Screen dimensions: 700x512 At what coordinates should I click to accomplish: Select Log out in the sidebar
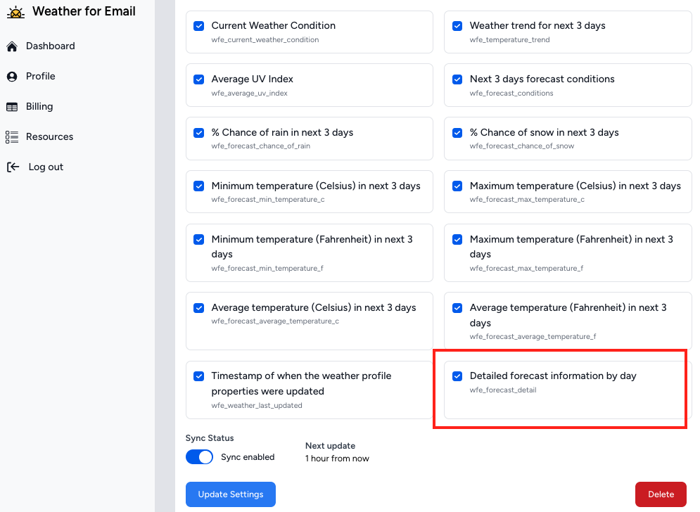point(46,167)
